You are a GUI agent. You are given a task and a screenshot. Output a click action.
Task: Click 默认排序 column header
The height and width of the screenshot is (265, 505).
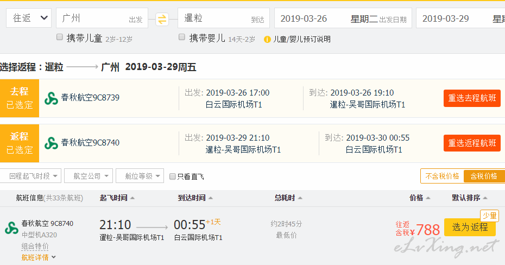[x=466, y=198]
